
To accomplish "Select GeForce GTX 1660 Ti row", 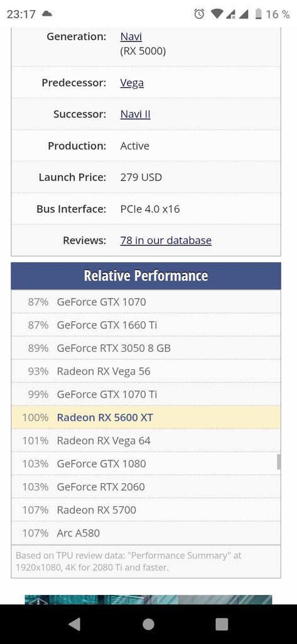I will tap(146, 325).
